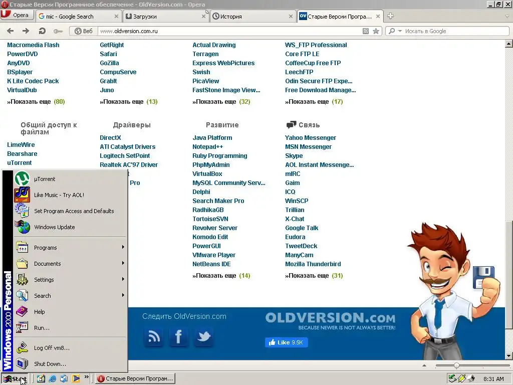Viewport: 513px width, 385px height.
Task: Click the Outlook Express quick launch icon
Action: click(x=64, y=378)
